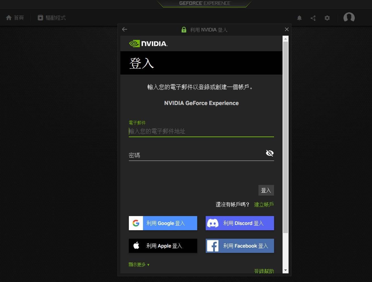Click the dialog scrollbar down arrow
The height and width of the screenshot is (282, 372).
(286, 270)
